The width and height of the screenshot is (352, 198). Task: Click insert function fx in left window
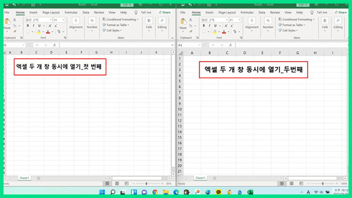tap(54, 45)
